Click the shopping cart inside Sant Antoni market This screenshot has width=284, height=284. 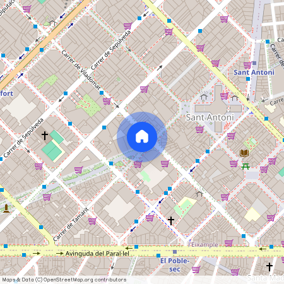click(x=224, y=96)
